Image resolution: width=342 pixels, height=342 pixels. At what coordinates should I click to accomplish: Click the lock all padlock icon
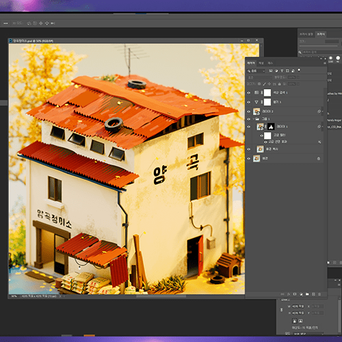(x=279, y=84)
